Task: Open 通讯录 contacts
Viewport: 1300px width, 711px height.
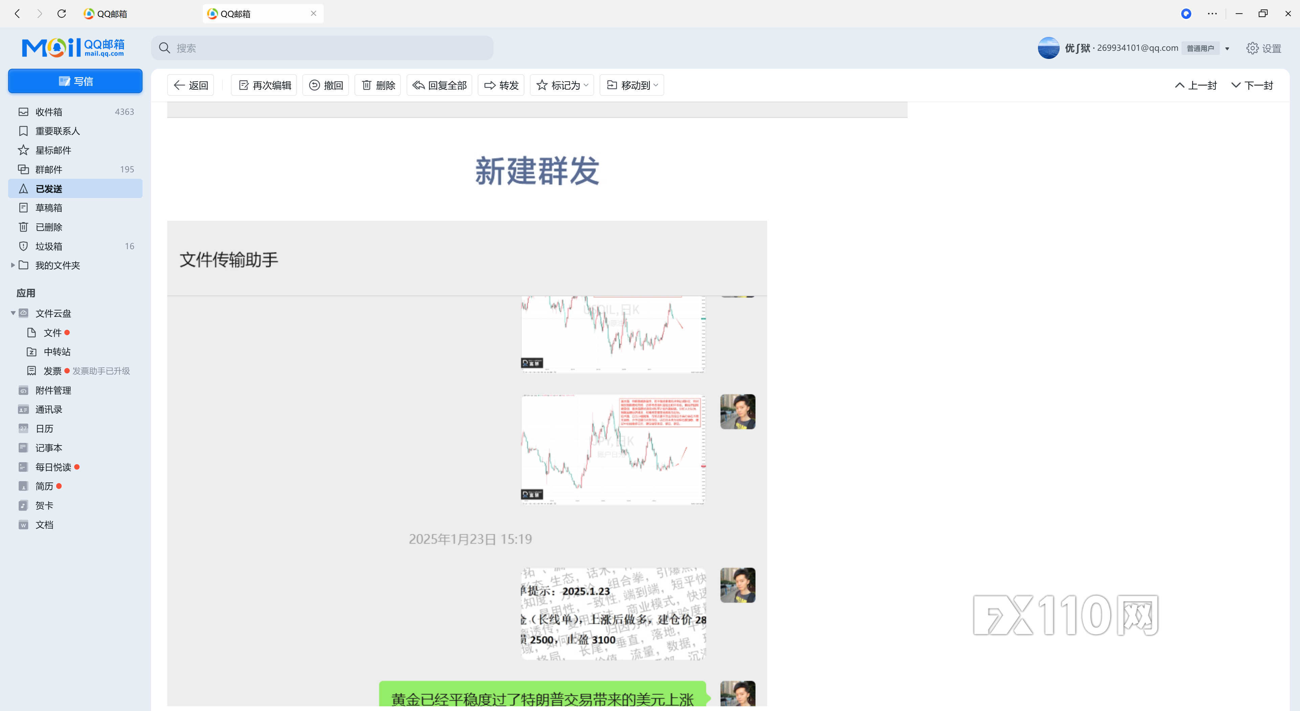Action: coord(48,409)
